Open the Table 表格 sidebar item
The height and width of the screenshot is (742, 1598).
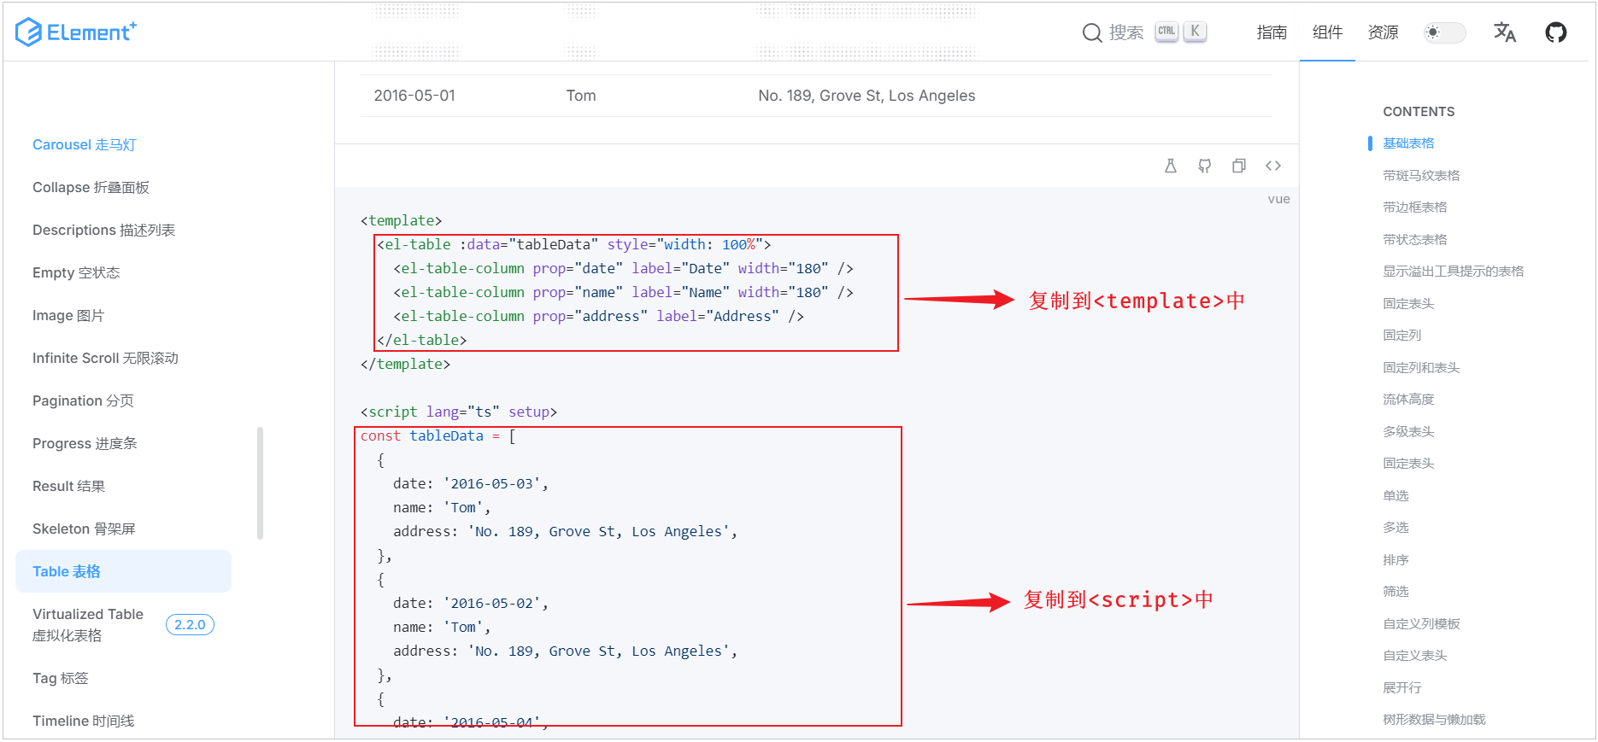67,571
